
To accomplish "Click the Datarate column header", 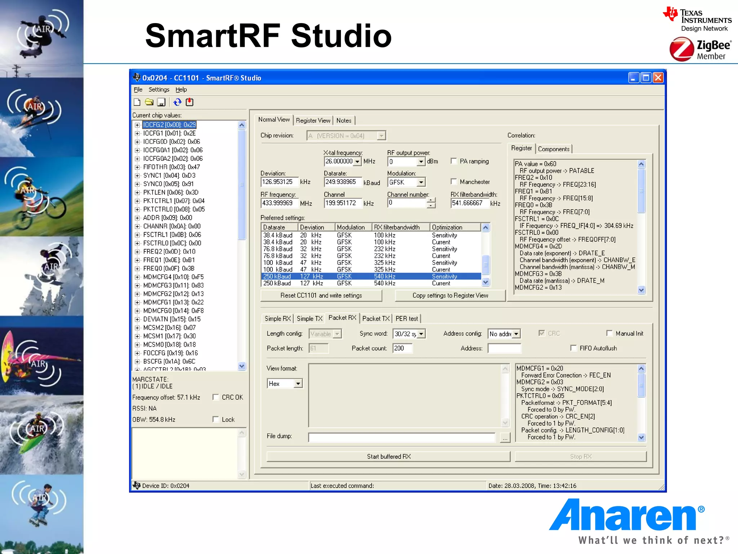I will 280,227.
